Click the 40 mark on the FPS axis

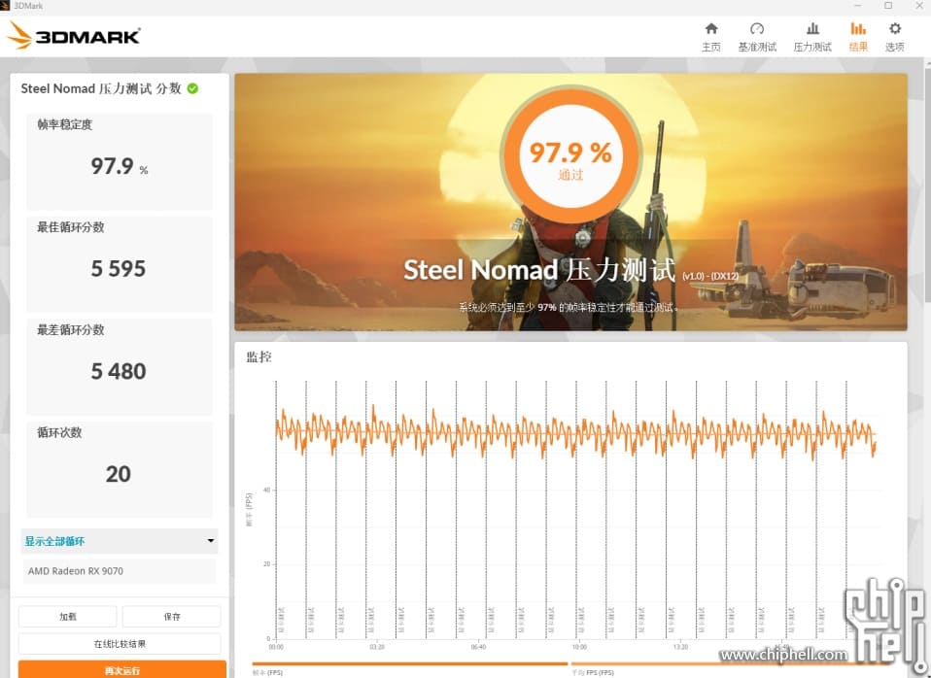pyautogui.click(x=266, y=490)
